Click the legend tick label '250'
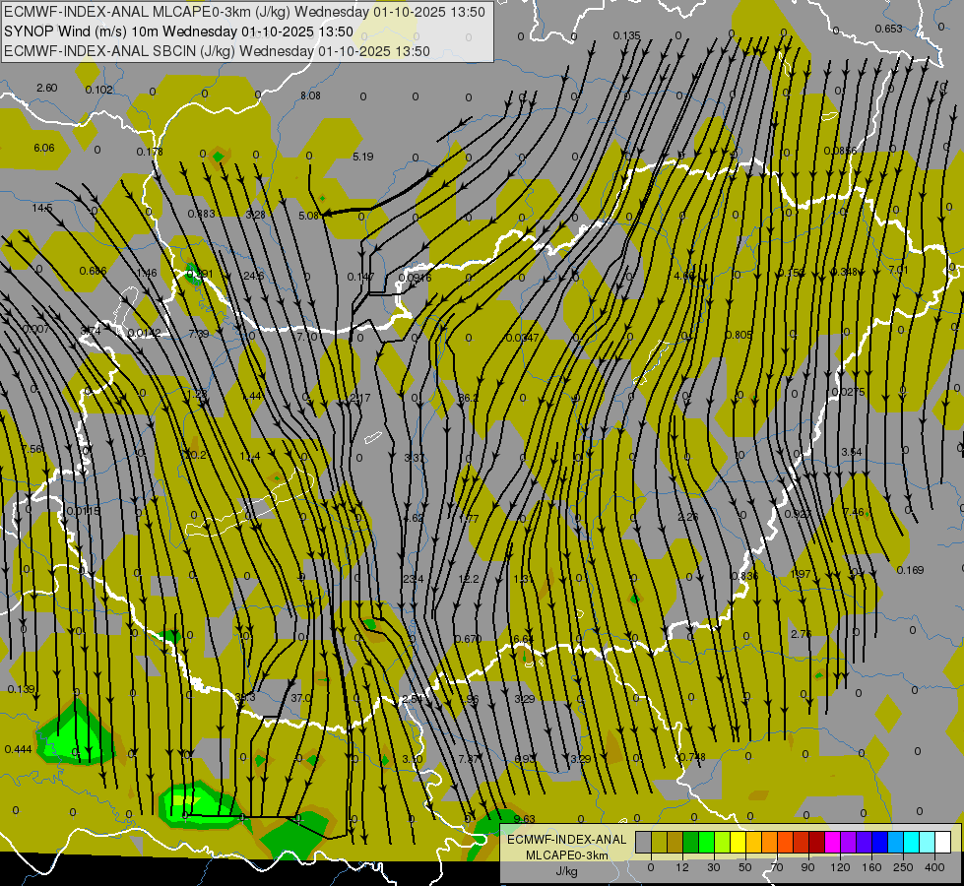 (x=903, y=867)
